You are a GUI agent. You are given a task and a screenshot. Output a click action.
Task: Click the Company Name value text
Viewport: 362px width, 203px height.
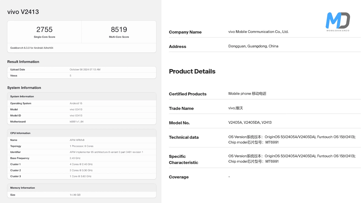pos(258,32)
